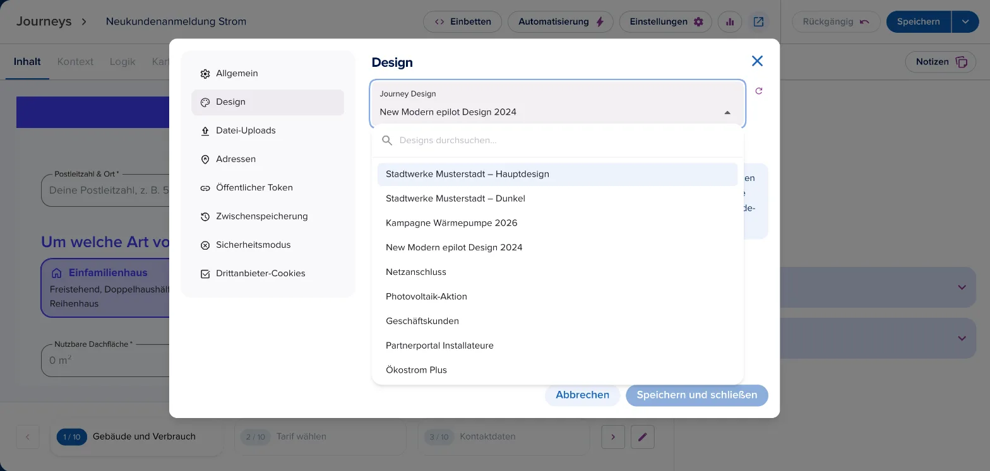The image size is (990, 471).
Task: Click the Speichern button
Action: click(919, 21)
